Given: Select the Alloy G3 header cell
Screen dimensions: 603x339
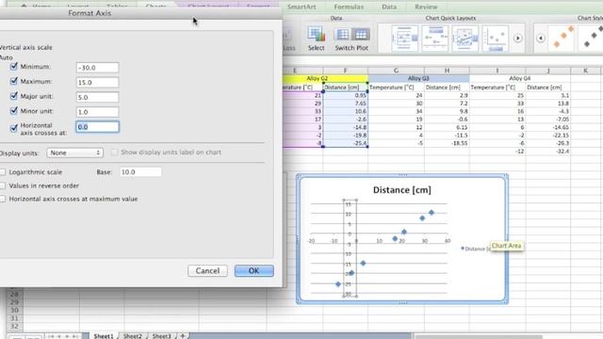Looking at the screenshot, I should point(418,78).
